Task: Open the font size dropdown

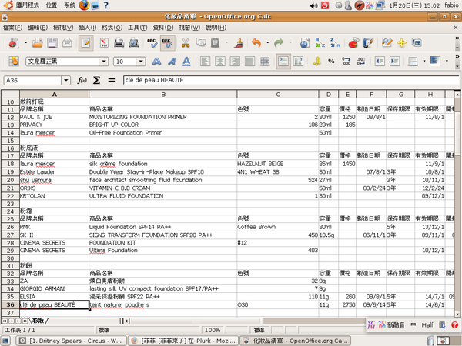Action: coord(141,62)
